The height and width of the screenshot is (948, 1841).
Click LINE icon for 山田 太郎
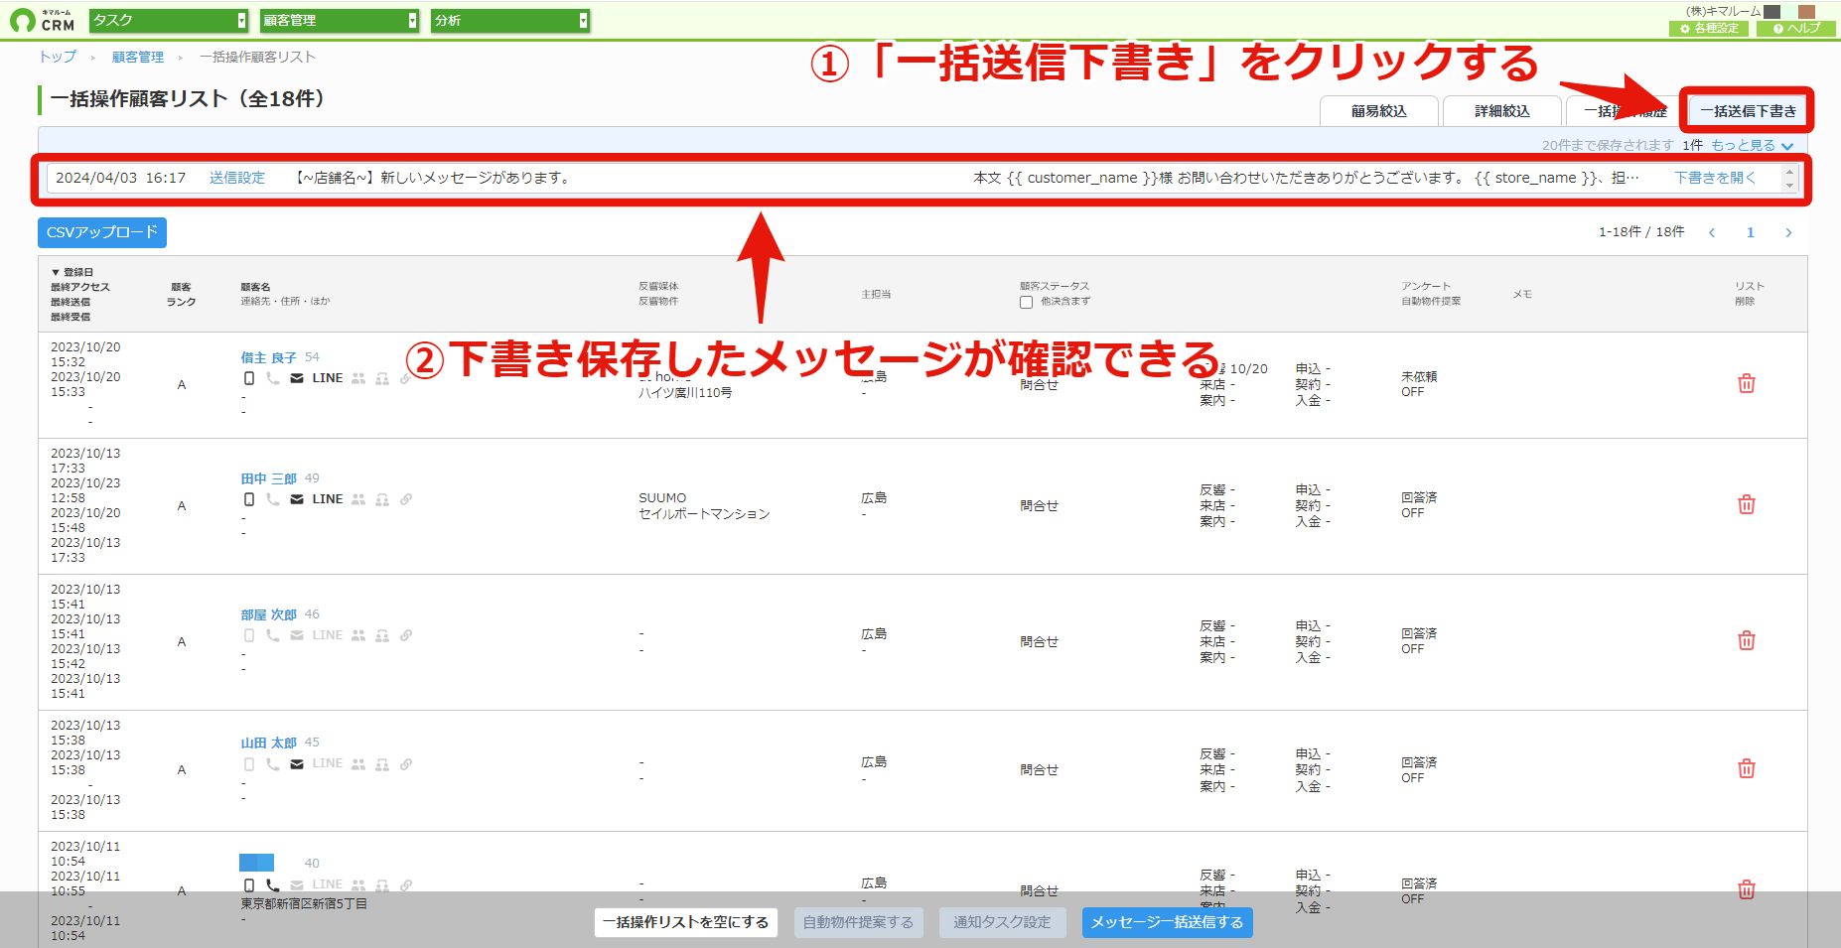[x=328, y=763]
